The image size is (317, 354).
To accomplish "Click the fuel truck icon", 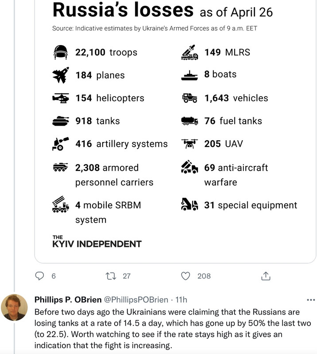I will tap(189, 121).
